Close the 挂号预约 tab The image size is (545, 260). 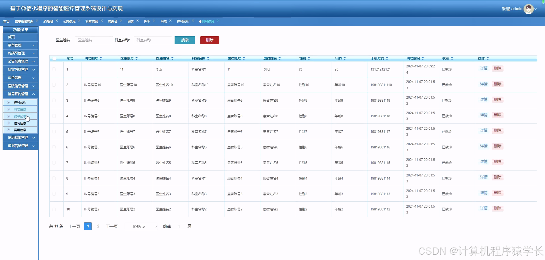pos(193,21)
